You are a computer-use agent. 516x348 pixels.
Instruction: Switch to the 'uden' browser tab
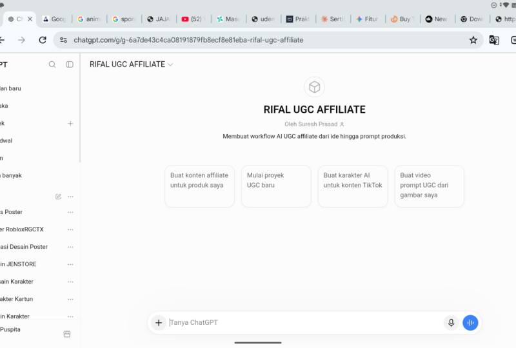coord(264,19)
